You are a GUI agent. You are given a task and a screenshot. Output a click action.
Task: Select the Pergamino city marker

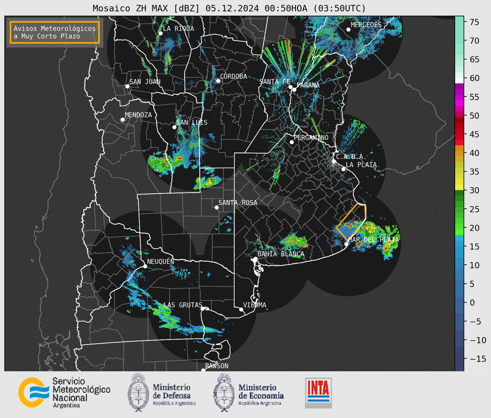pyautogui.click(x=292, y=142)
